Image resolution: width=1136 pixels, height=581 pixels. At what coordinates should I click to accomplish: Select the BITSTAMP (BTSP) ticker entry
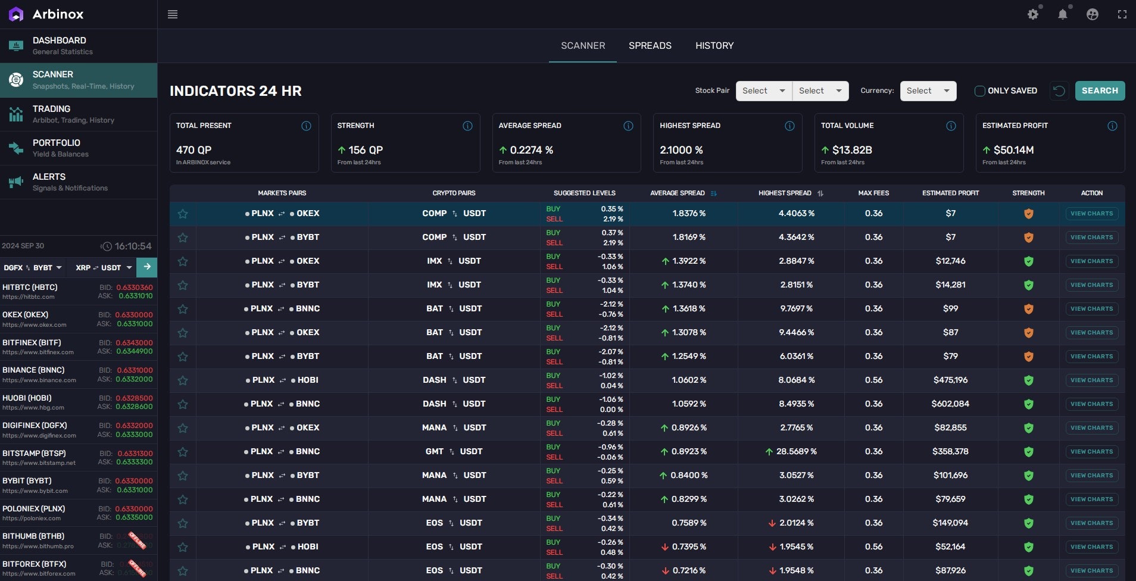(79, 458)
